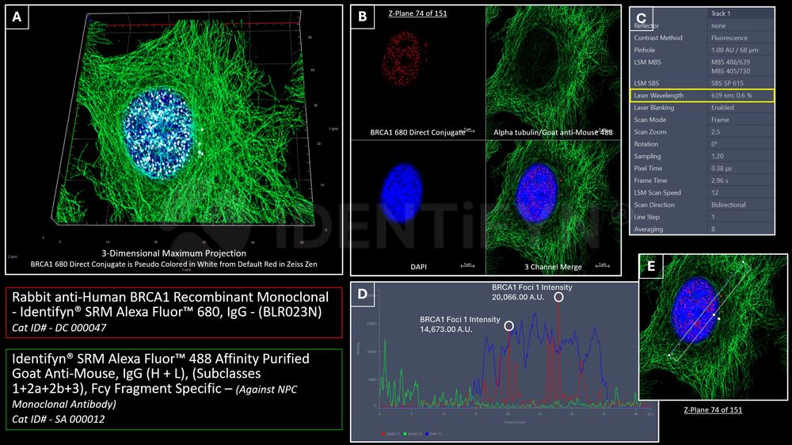Click the panel A letter label
Image resolution: width=792 pixels, height=445 pixels.
pos(17,17)
